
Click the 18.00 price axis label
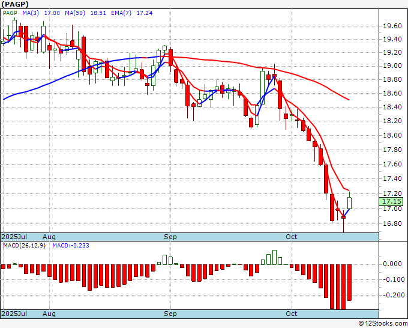click(x=392, y=135)
